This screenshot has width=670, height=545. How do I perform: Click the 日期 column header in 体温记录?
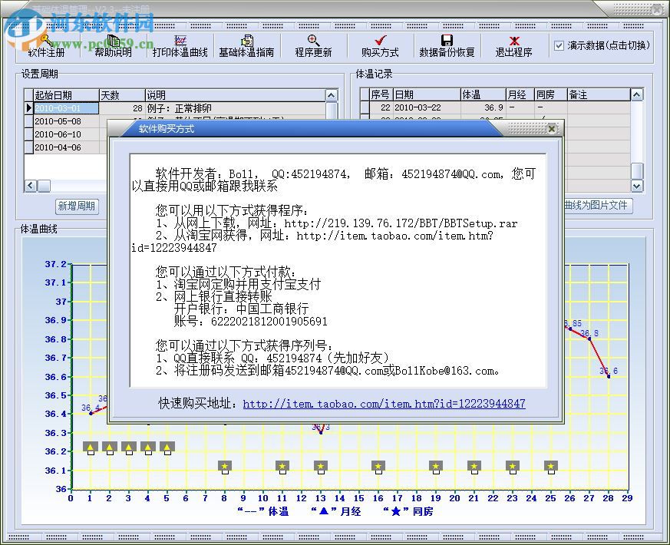click(x=427, y=94)
